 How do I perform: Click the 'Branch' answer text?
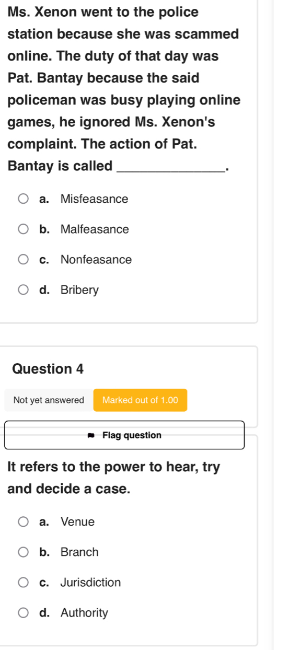79,552
